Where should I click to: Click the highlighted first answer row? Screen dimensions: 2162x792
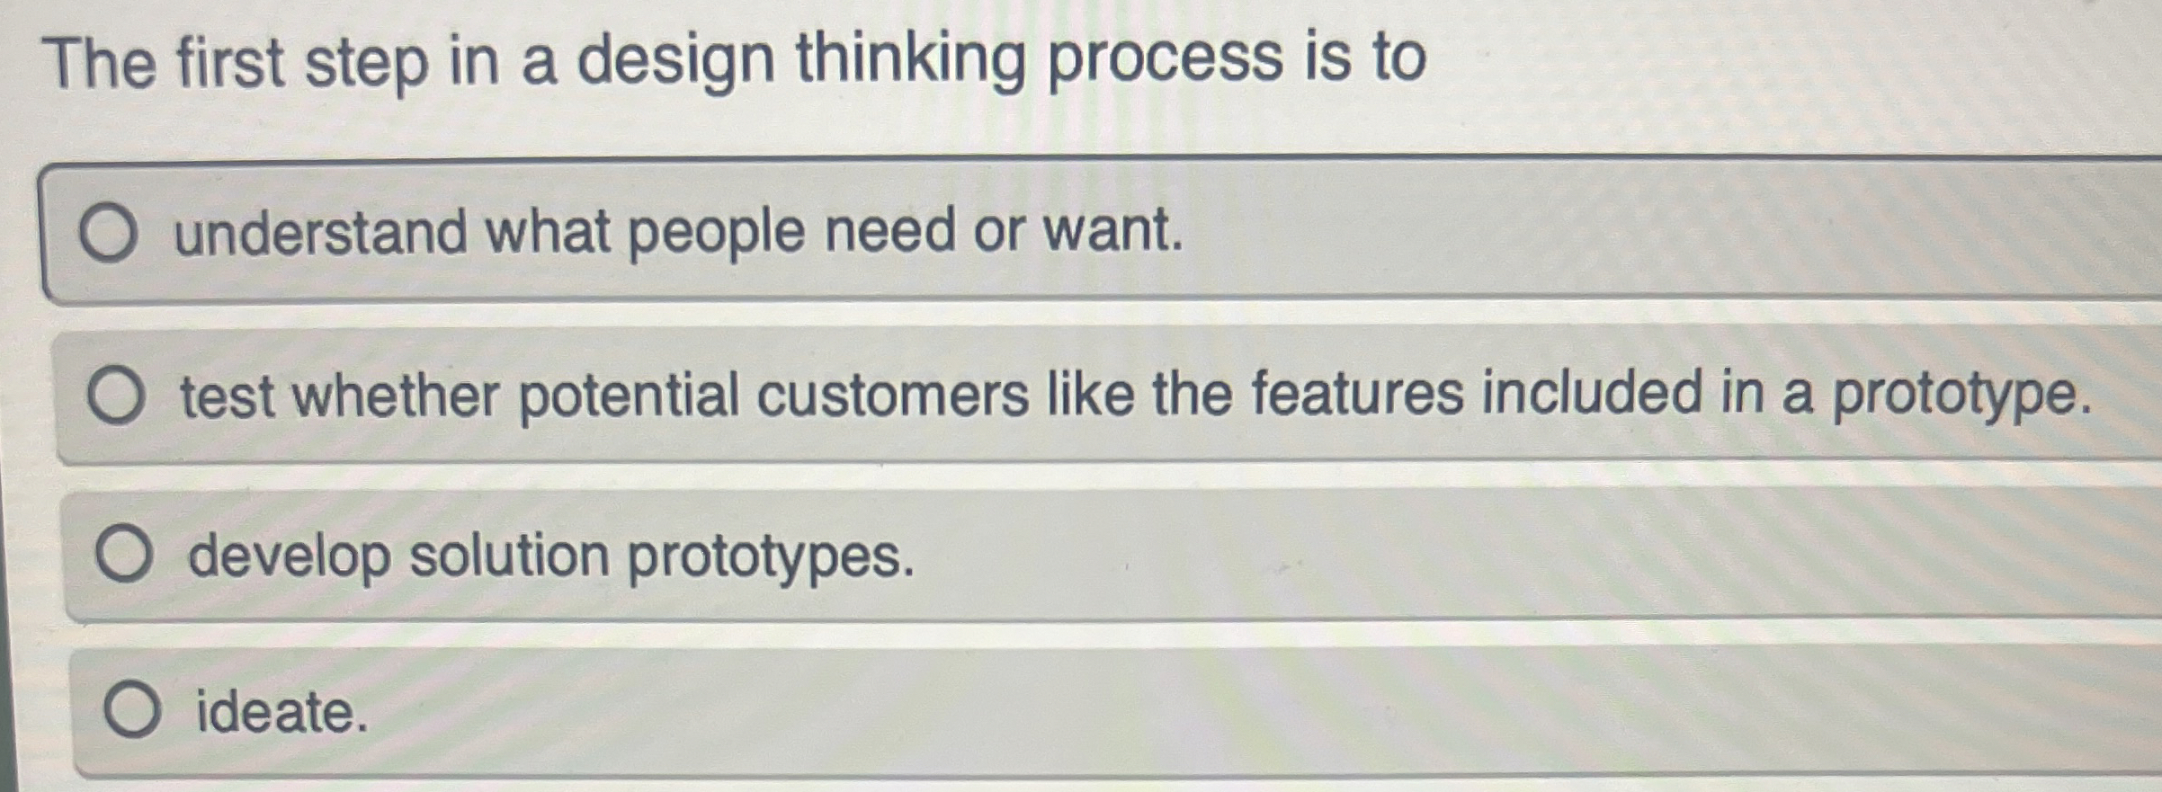pos(1079,232)
